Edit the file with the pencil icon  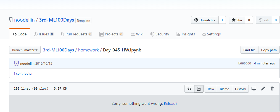click(263, 88)
